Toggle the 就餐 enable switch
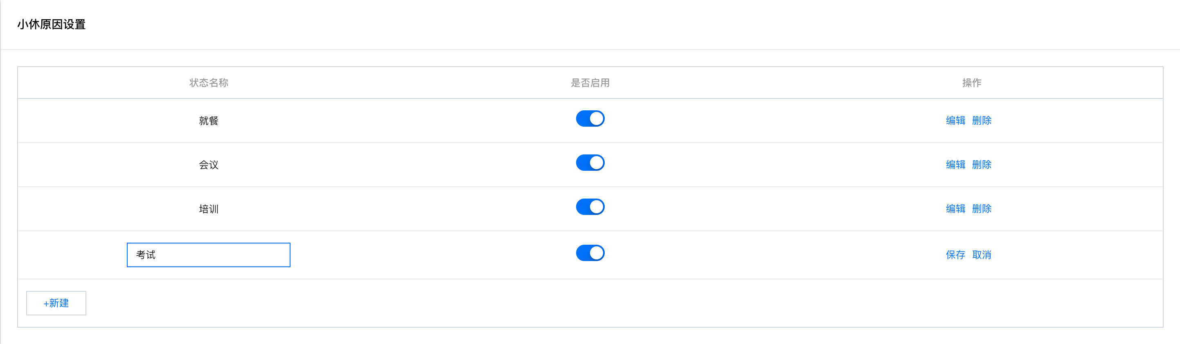This screenshot has width=1180, height=344. click(590, 119)
